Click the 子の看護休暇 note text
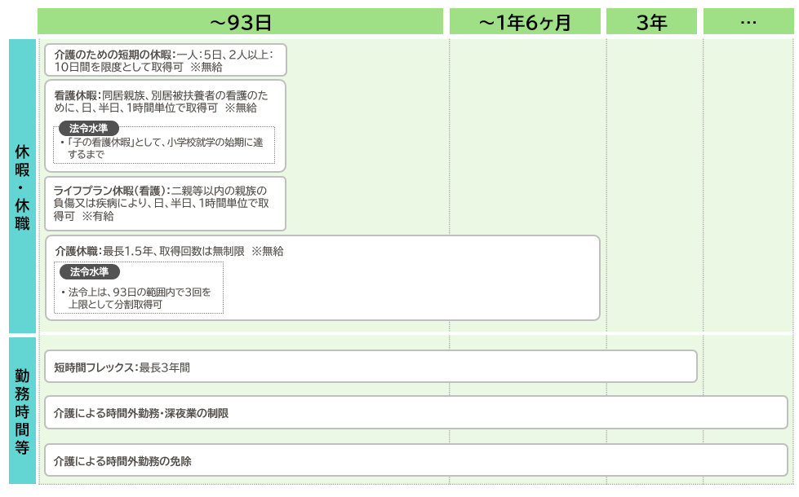The image size is (799, 497). [x=162, y=148]
